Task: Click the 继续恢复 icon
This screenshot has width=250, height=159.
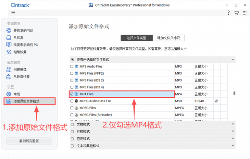Action: [8, 52]
